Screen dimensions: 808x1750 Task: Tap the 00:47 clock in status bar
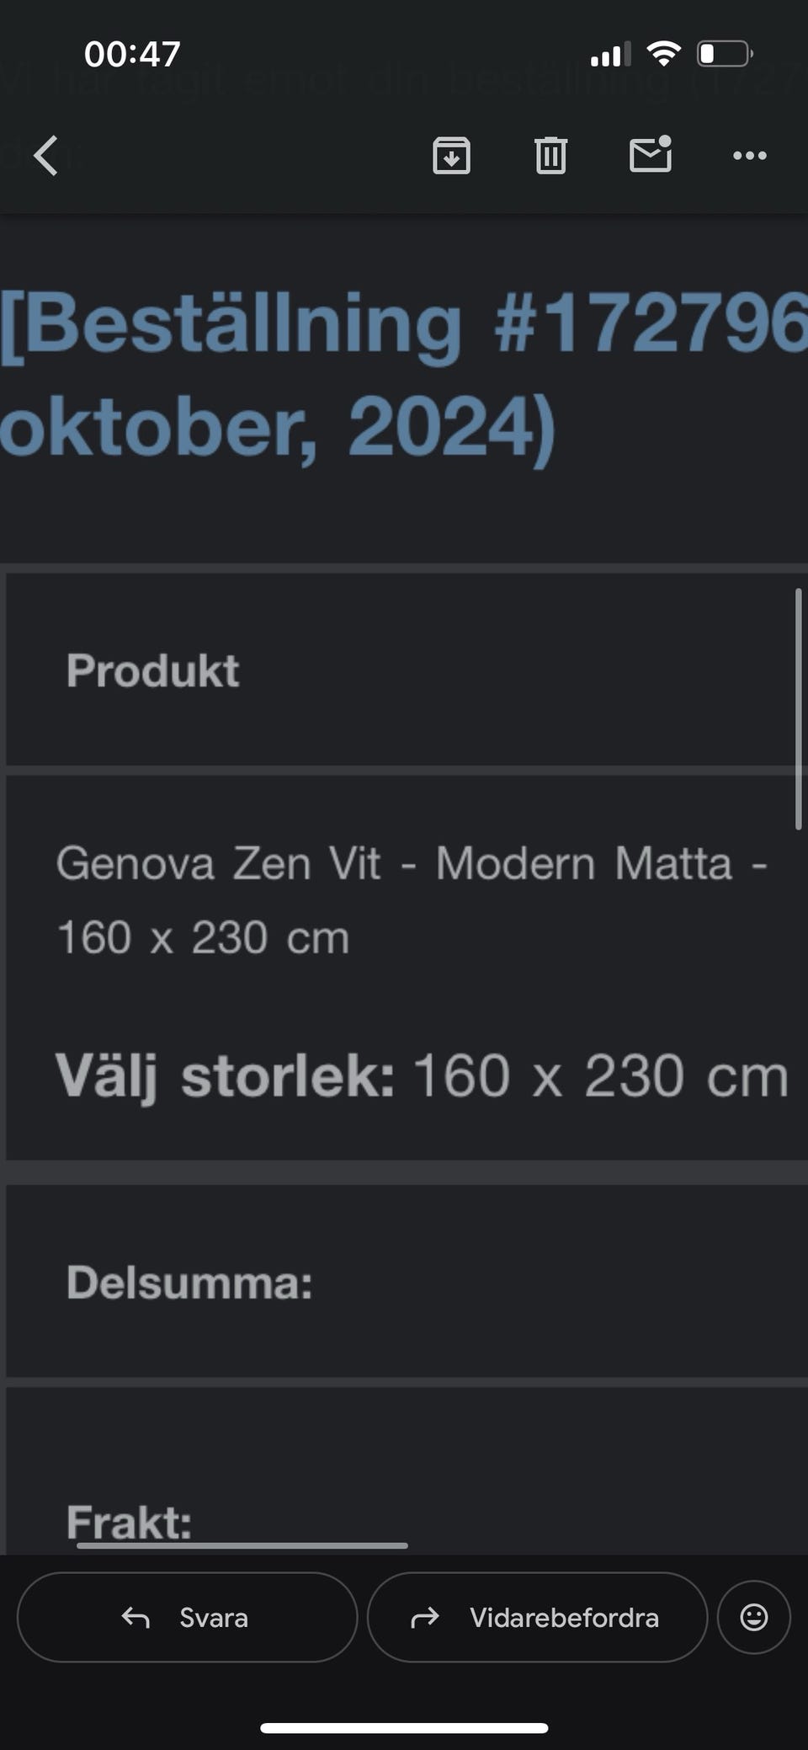(132, 55)
